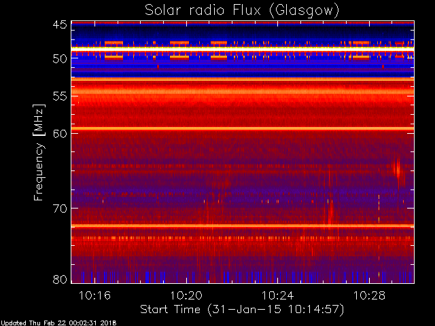Click the orange horizontal line just below 72 MHz
This screenshot has width=435, height=326.
(x=243, y=225)
